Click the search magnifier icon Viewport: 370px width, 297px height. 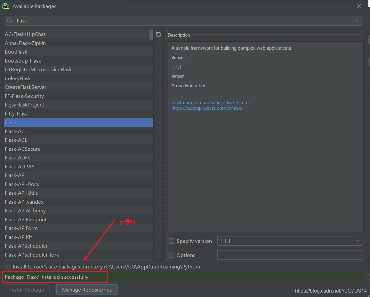[10, 21]
